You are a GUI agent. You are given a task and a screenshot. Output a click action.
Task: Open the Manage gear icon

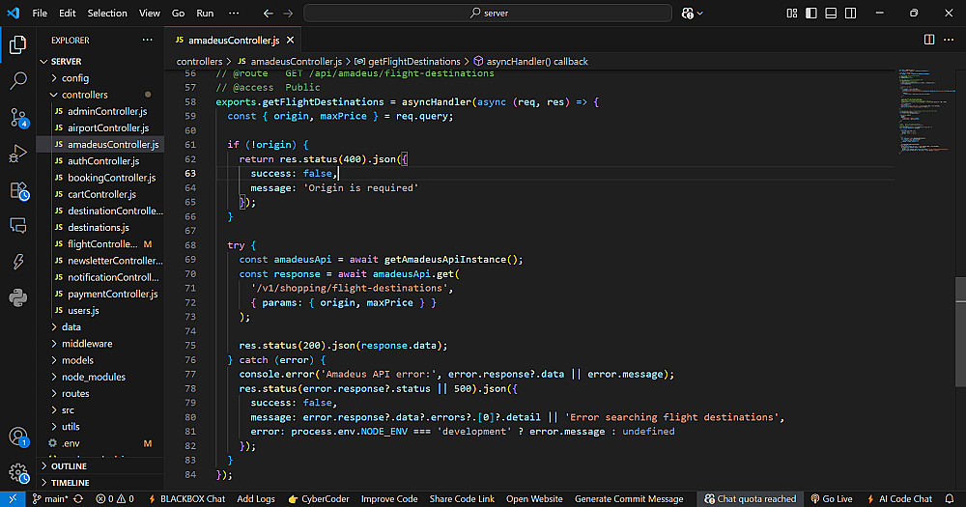click(17, 473)
